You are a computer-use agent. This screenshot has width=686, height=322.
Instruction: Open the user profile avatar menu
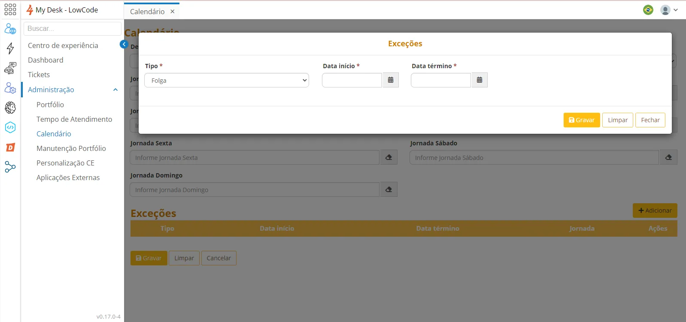coord(669,10)
